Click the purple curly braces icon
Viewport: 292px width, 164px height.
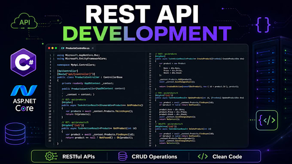point(263,25)
